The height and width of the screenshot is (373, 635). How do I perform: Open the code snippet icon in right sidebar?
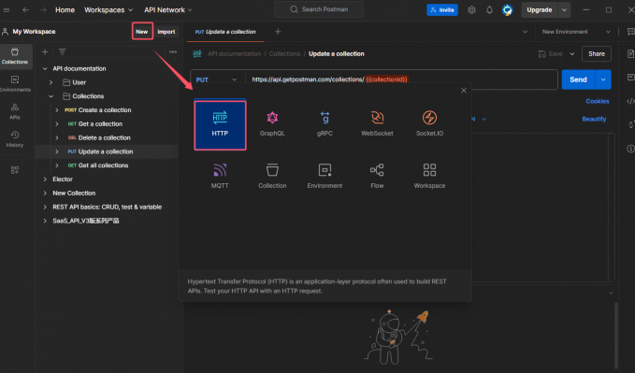tap(630, 101)
